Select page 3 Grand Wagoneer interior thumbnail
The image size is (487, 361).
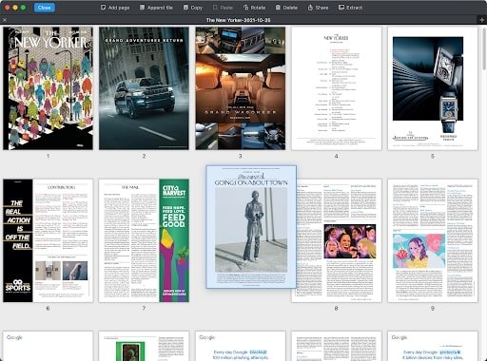pos(241,88)
